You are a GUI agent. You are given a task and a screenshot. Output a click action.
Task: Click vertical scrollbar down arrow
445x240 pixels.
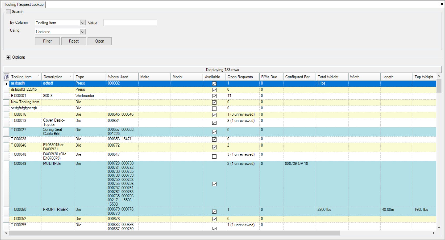[x=439, y=228]
